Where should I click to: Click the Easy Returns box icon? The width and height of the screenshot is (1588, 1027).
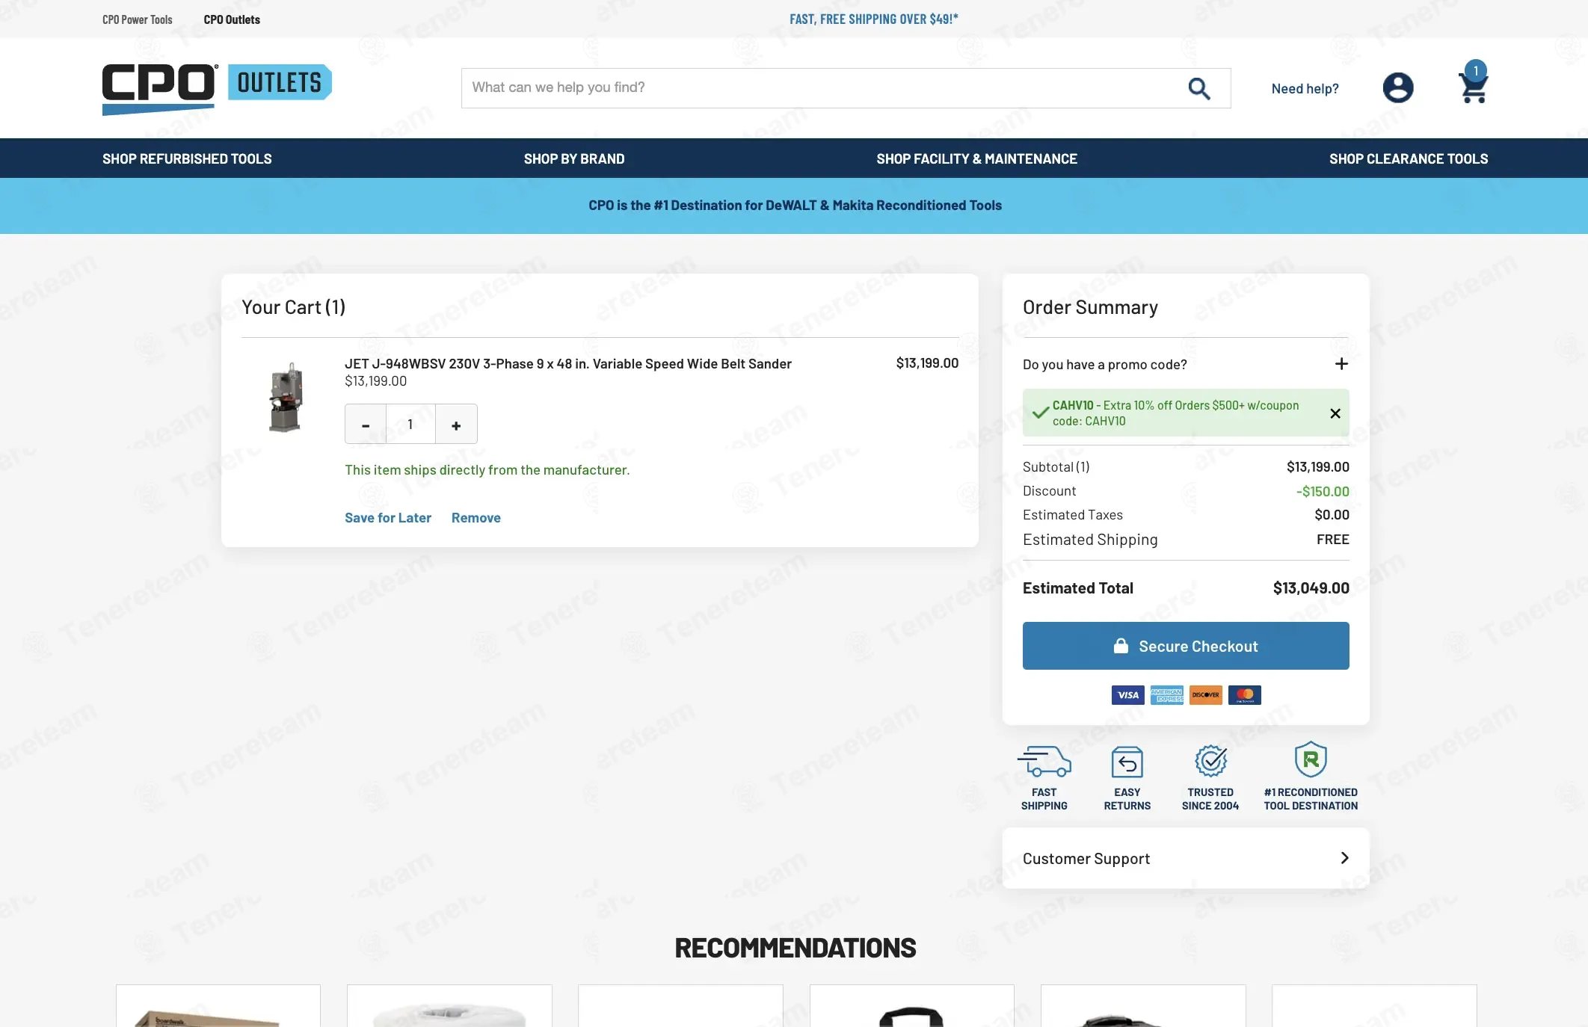1127,762
